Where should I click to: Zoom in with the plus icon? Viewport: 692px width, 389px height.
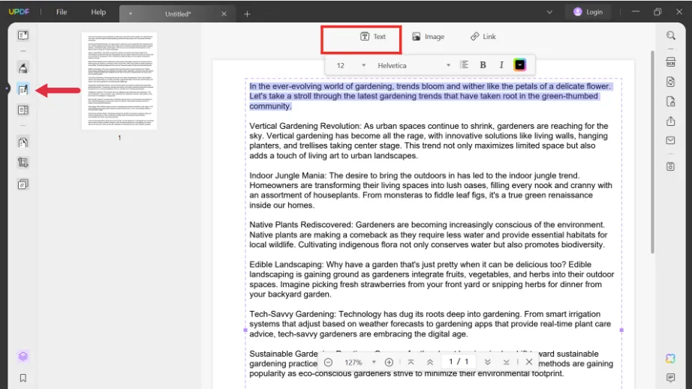(x=389, y=362)
